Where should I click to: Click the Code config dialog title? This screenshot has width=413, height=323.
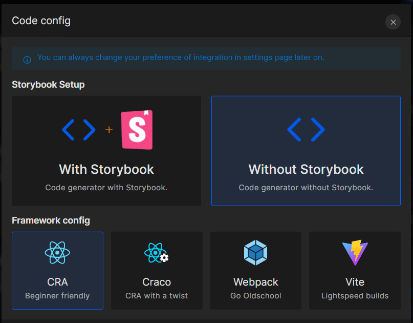pyautogui.click(x=41, y=21)
